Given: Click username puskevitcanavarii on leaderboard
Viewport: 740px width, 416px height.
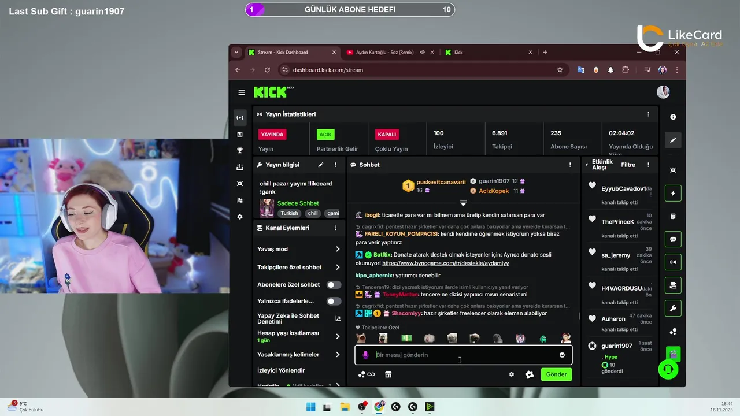Looking at the screenshot, I should tap(441, 182).
